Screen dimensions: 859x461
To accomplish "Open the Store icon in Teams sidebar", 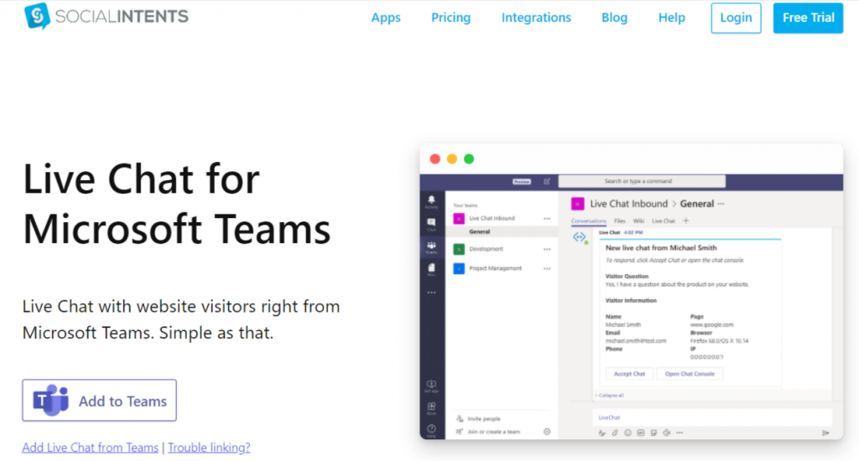I will (431, 408).
